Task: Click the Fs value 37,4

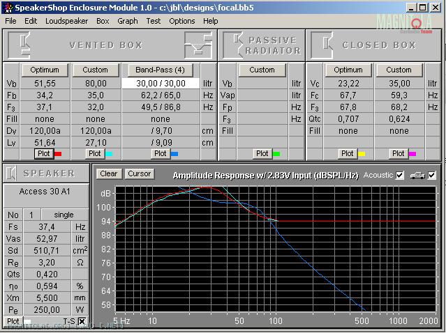Action: [47, 227]
